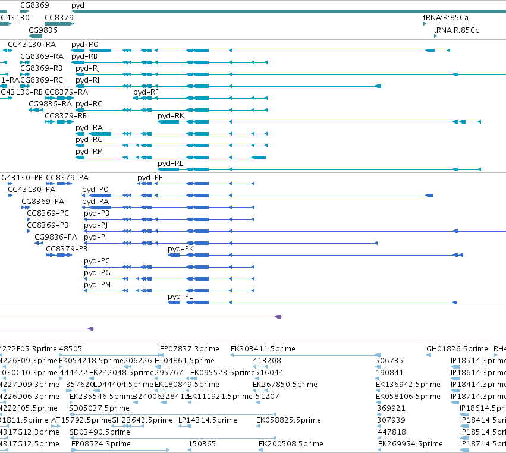This screenshot has height=453, width=506.
Task: Click the CG43130-PA protein label
Action: [x=32, y=190]
